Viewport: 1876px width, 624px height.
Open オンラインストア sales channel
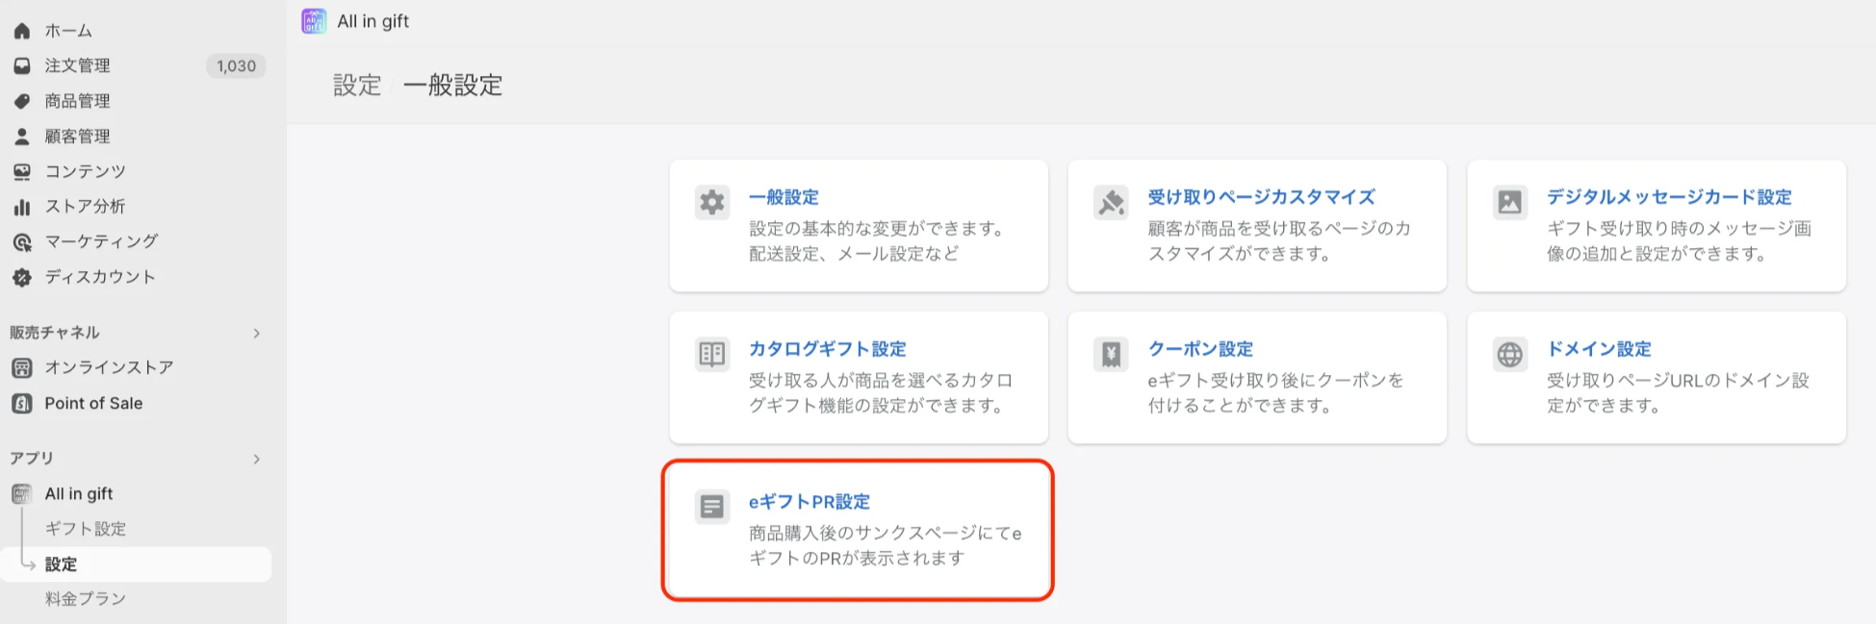[x=109, y=367]
